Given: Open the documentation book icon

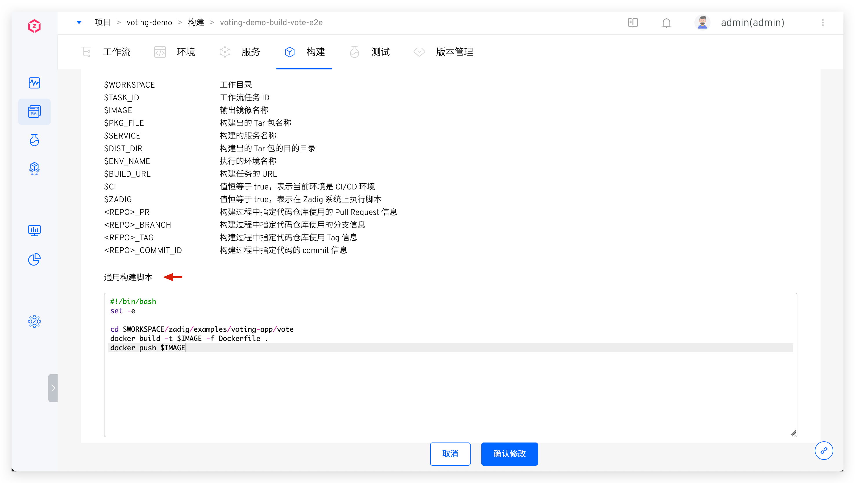Looking at the screenshot, I should click(633, 23).
